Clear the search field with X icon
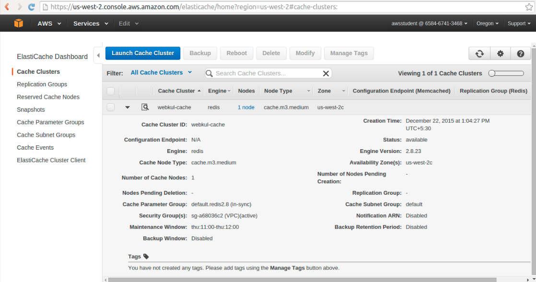The height and width of the screenshot is (282, 536). tap(326, 73)
